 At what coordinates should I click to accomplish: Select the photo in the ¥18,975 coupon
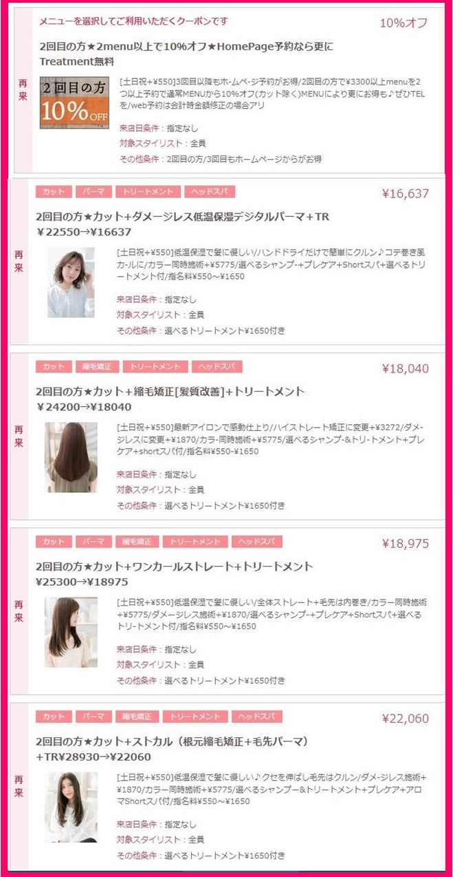(71, 632)
